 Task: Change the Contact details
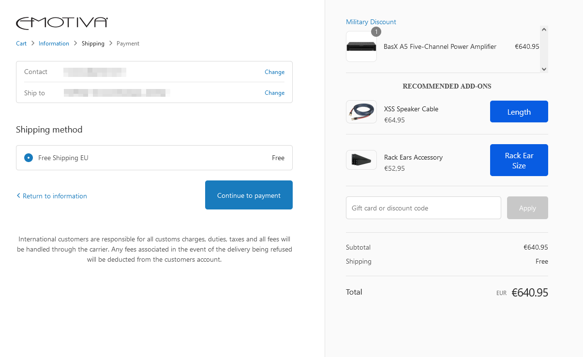point(274,72)
